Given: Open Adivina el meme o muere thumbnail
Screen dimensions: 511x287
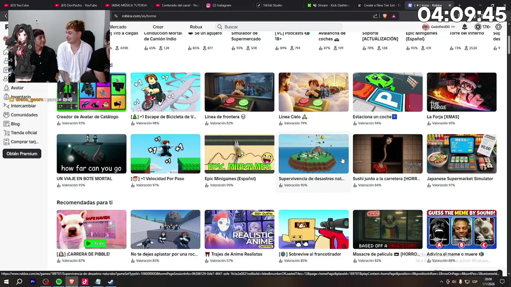Looking at the screenshot, I should [461, 229].
